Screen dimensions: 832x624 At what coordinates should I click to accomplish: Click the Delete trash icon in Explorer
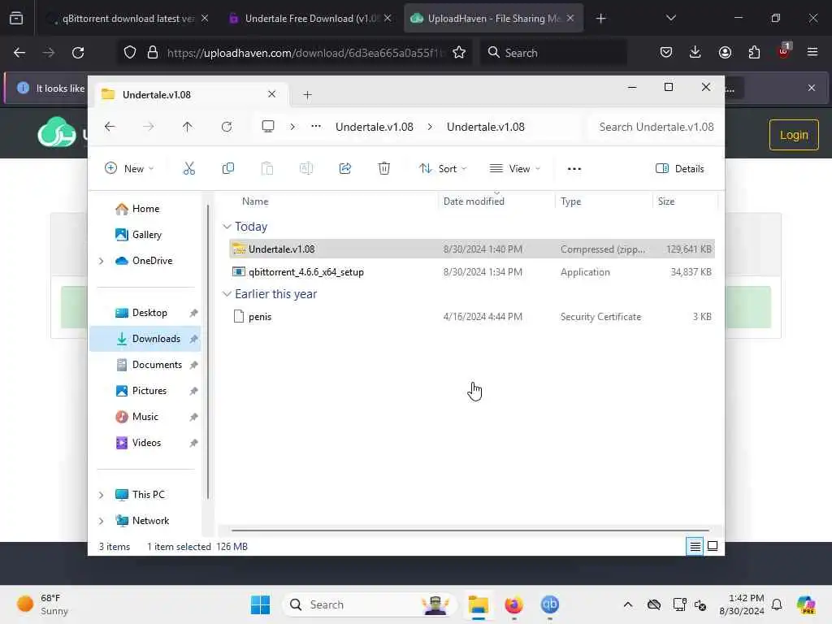point(384,169)
